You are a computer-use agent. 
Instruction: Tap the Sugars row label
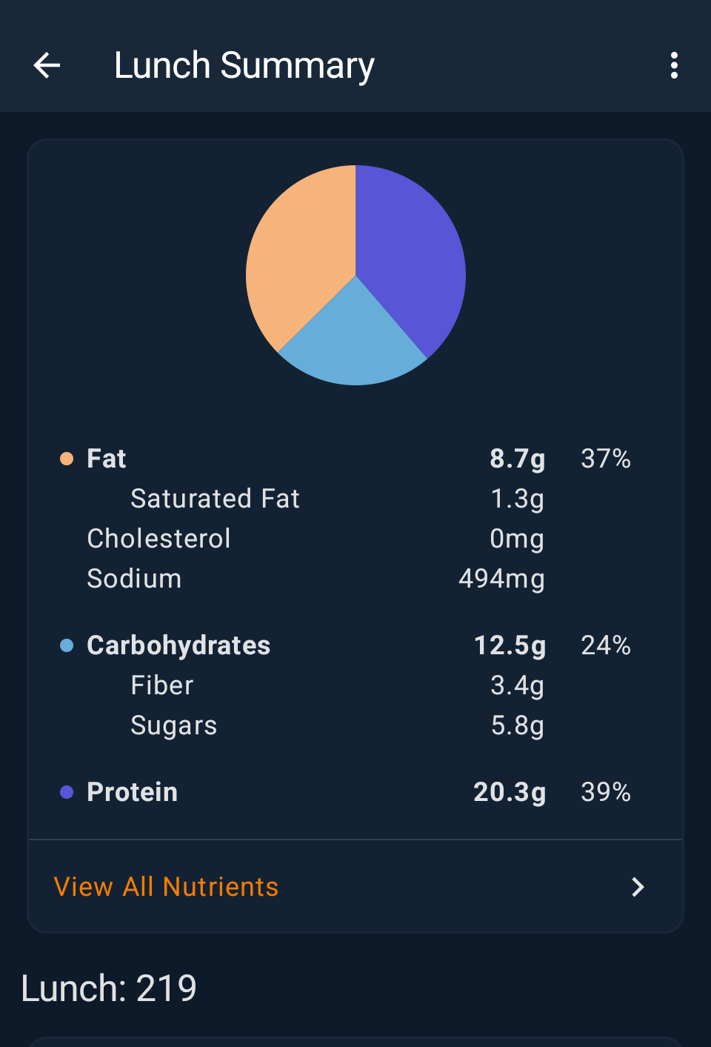coord(174,725)
